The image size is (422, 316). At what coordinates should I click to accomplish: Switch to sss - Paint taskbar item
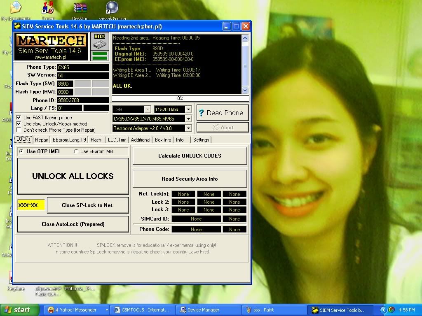coord(274,310)
